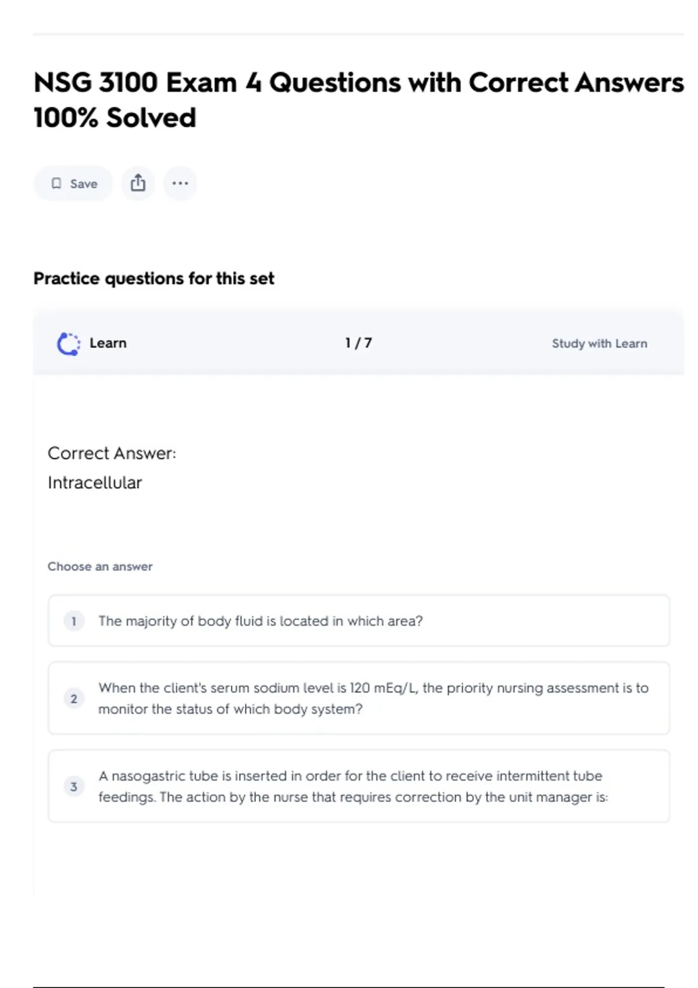Viewport: 698px width, 988px height.
Task: Select the Learn mode label
Action: (x=108, y=343)
